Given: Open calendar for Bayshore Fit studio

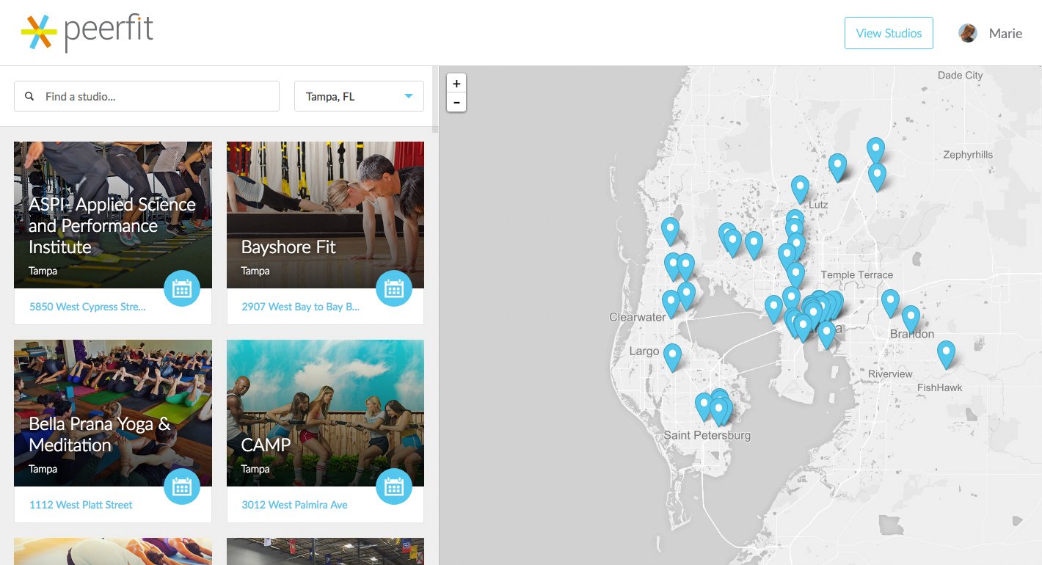Looking at the screenshot, I should coord(394,288).
